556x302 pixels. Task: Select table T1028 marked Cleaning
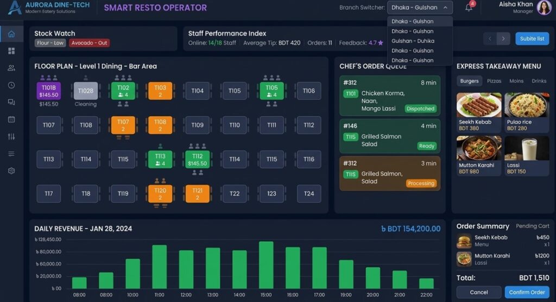click(x=86, y=91)
